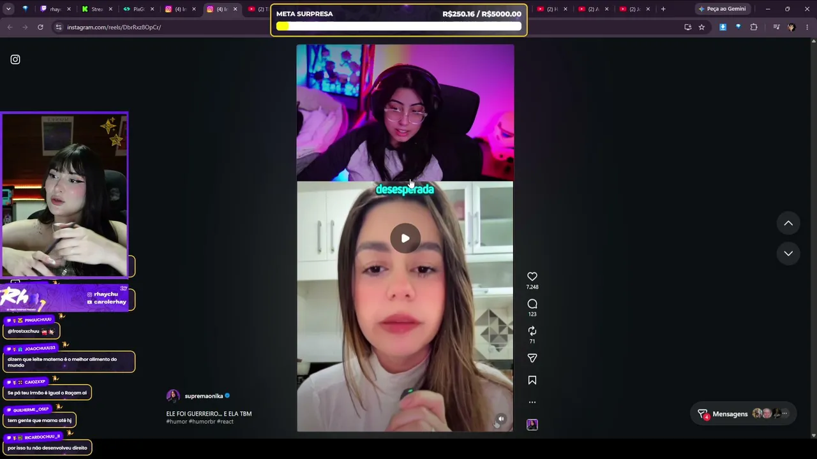The width and height of the screenshot is (817, 459).
Task: Click the install app icon in the address bar
Action: [x=687, y=27]
